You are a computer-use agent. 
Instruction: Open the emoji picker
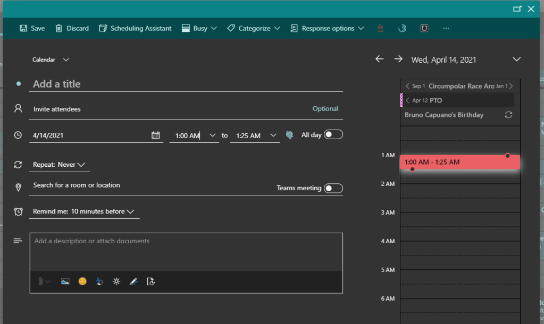click(x=82, y=282)
